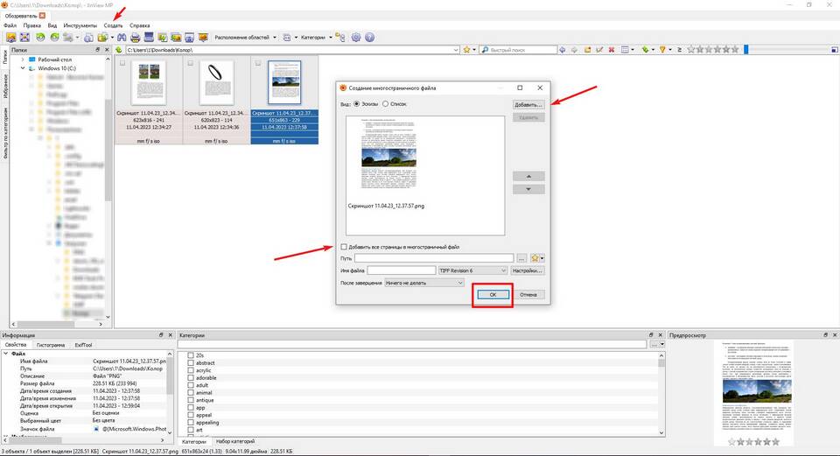The image size is (840, 456).
Task: Open the TIFF Revision 6 format dropdown
Action: [x=472, y=270]
